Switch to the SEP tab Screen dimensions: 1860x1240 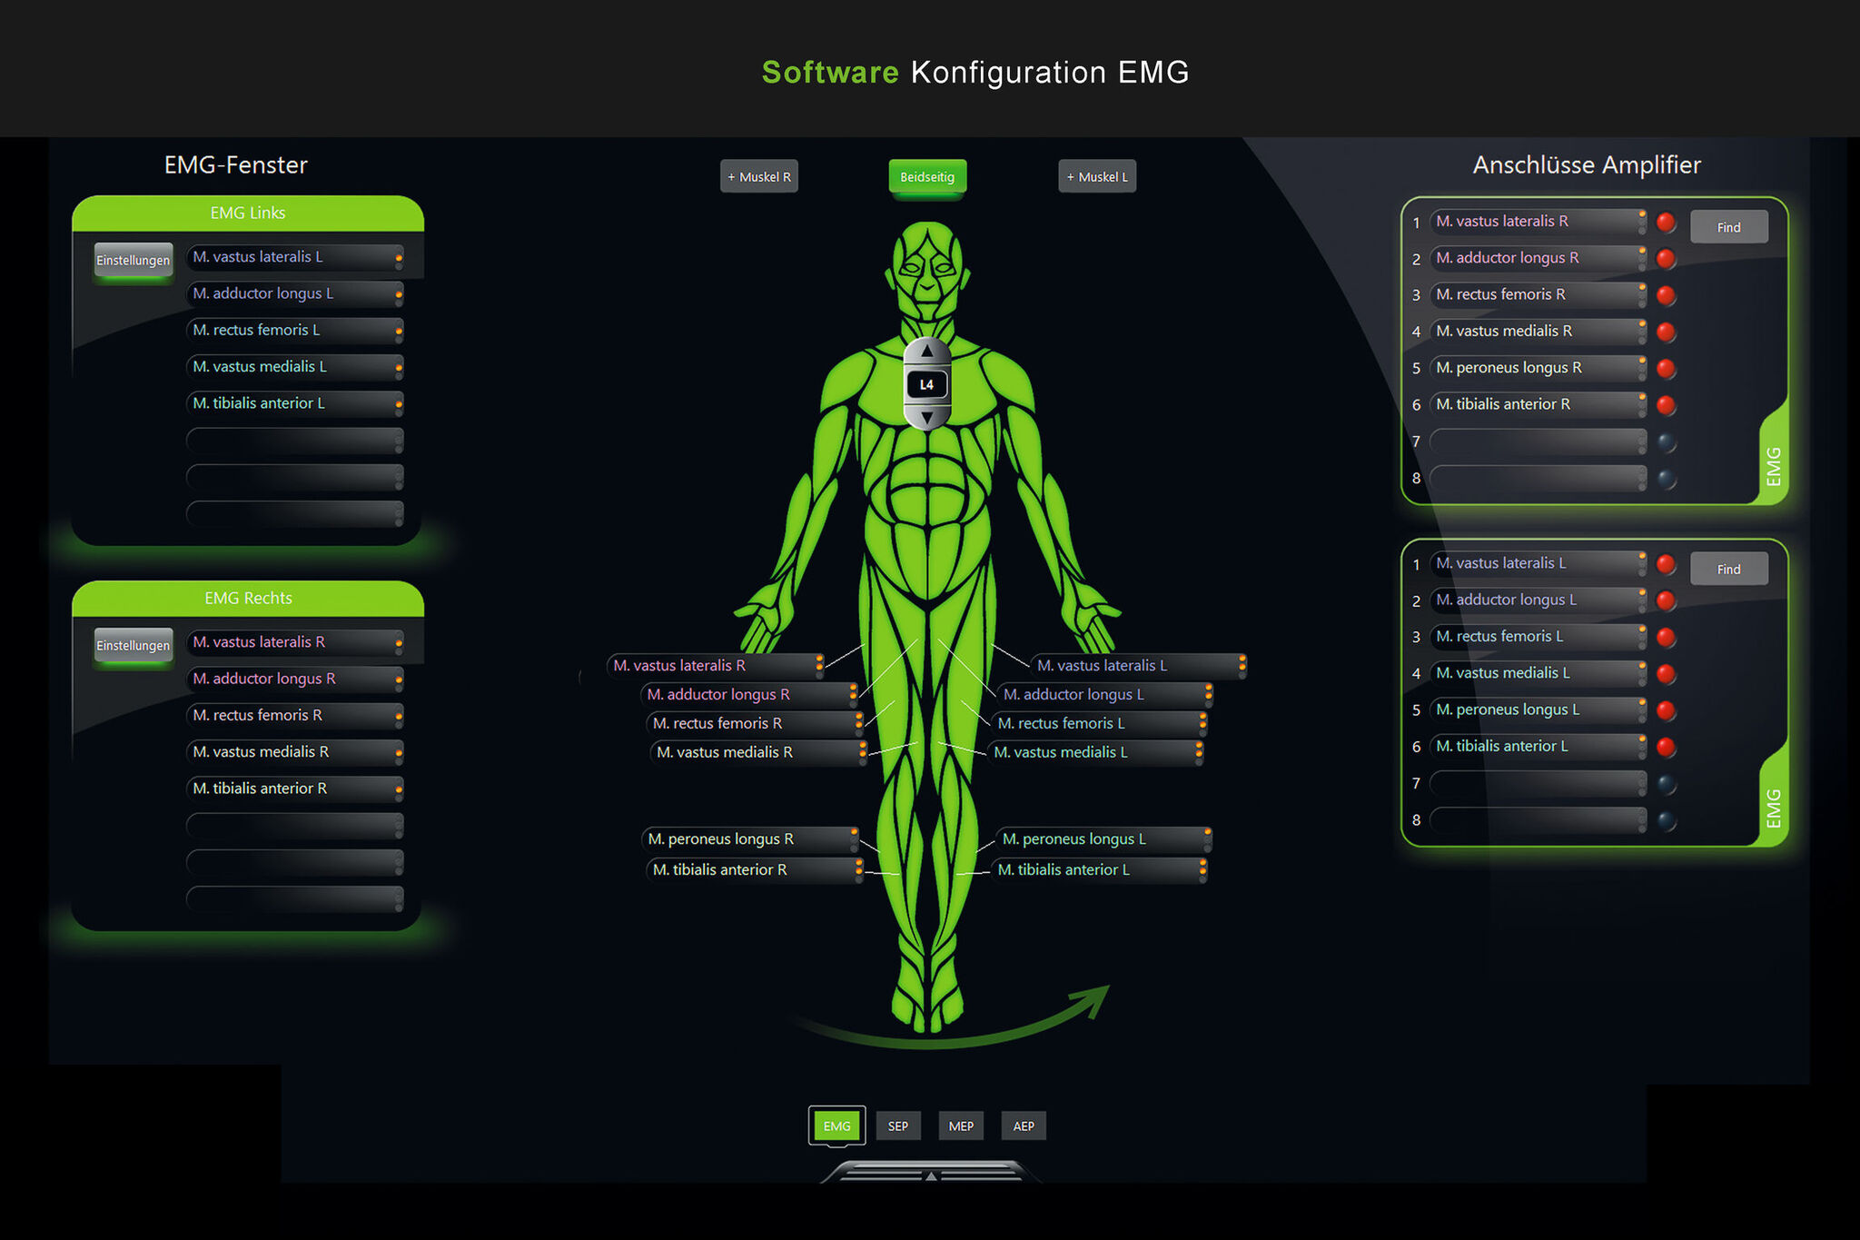pos(897,1126)
